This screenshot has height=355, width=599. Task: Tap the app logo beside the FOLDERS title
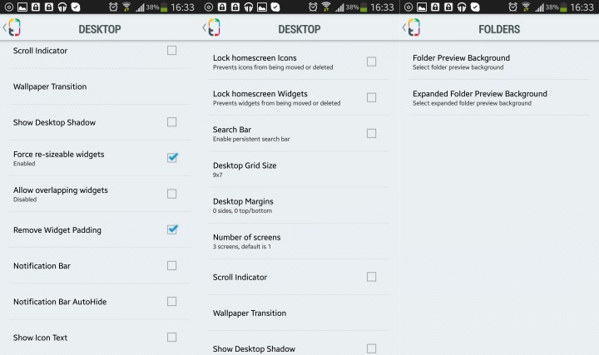click(x=413, y=28)
